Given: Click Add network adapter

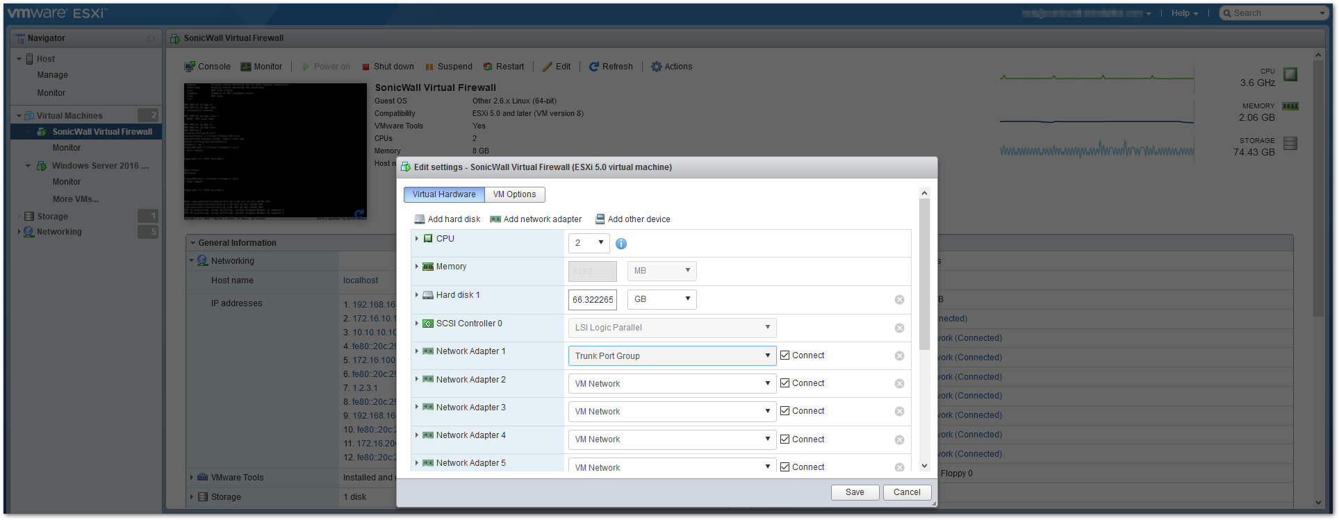Looking at the screenshot, I should point(536,219).
